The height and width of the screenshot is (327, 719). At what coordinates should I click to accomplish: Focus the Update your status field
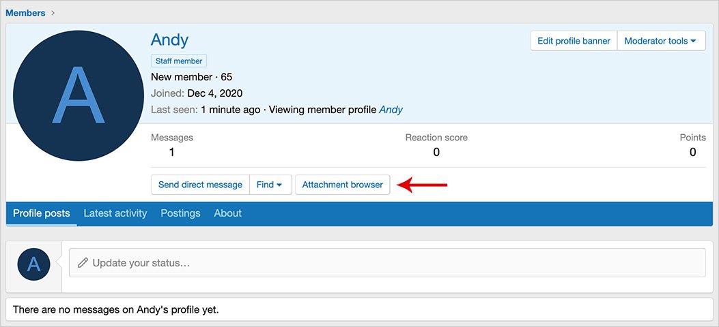point(387,262)
